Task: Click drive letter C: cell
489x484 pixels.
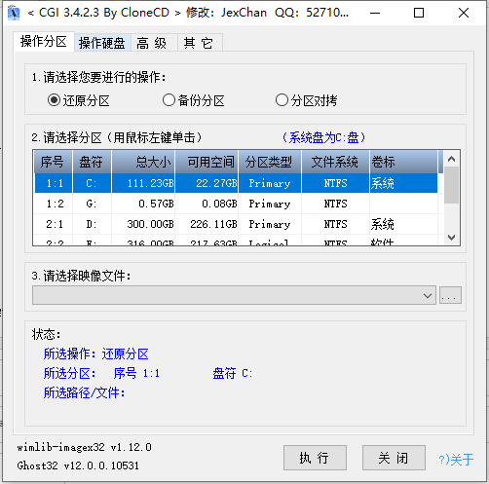Action: click(92, 183)
